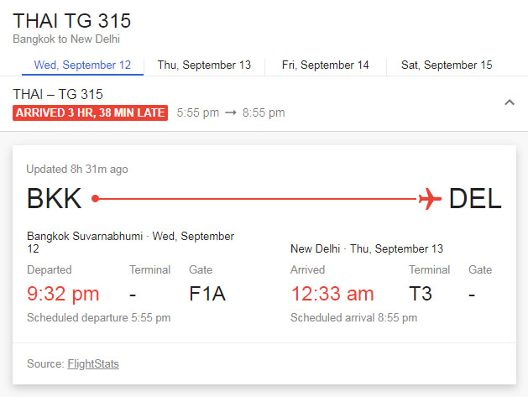Image resolution: width=528 pixels, height=397 pixels.
Task: Click the F1A departure gate value
Action: tap(207, 294)
